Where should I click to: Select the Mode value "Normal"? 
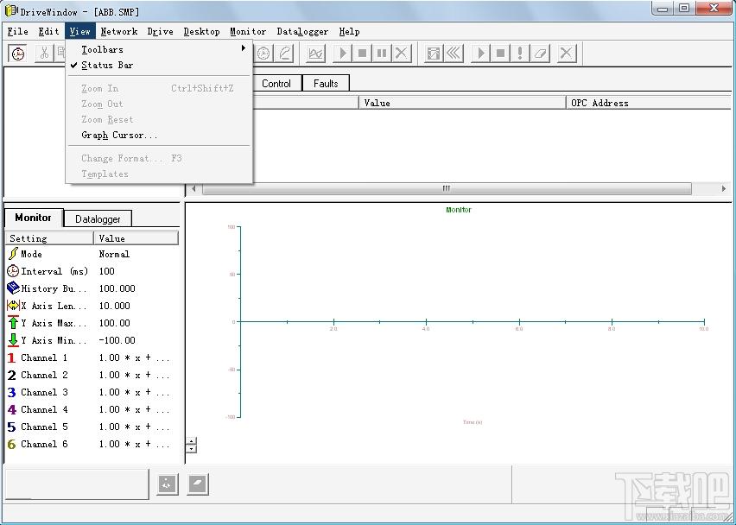pyautogui.click(x=114, y=254)
